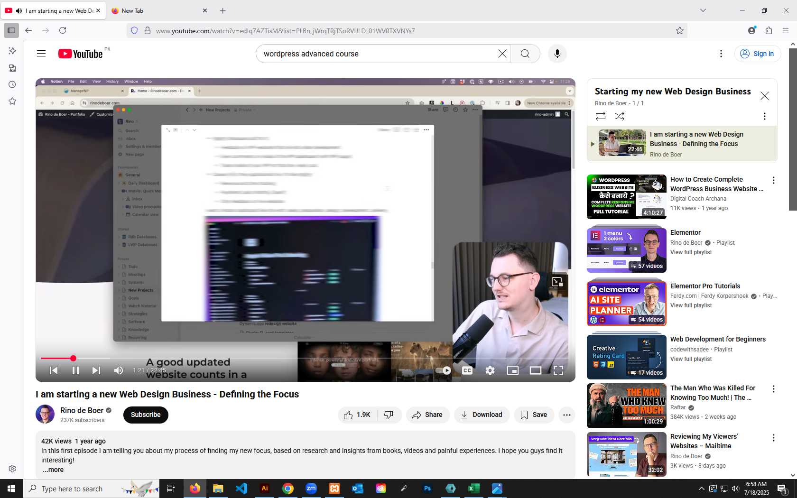
Task: Open playlist options three-dot menu
Action: 764,116
